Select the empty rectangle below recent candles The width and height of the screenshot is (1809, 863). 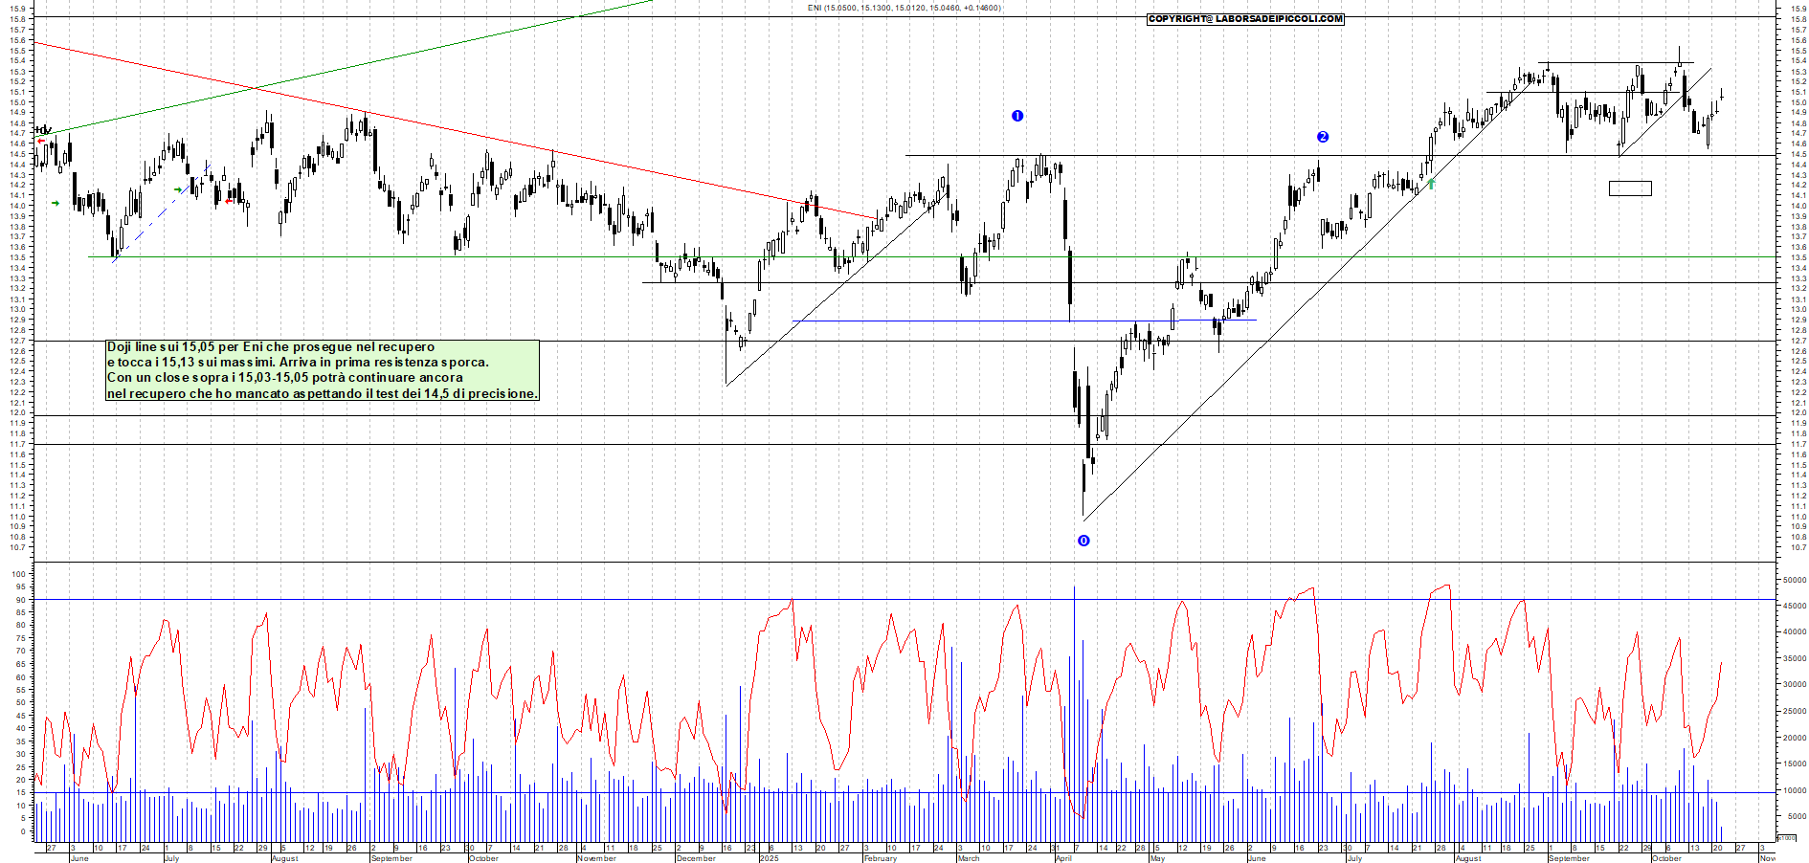pos(1630,188)
